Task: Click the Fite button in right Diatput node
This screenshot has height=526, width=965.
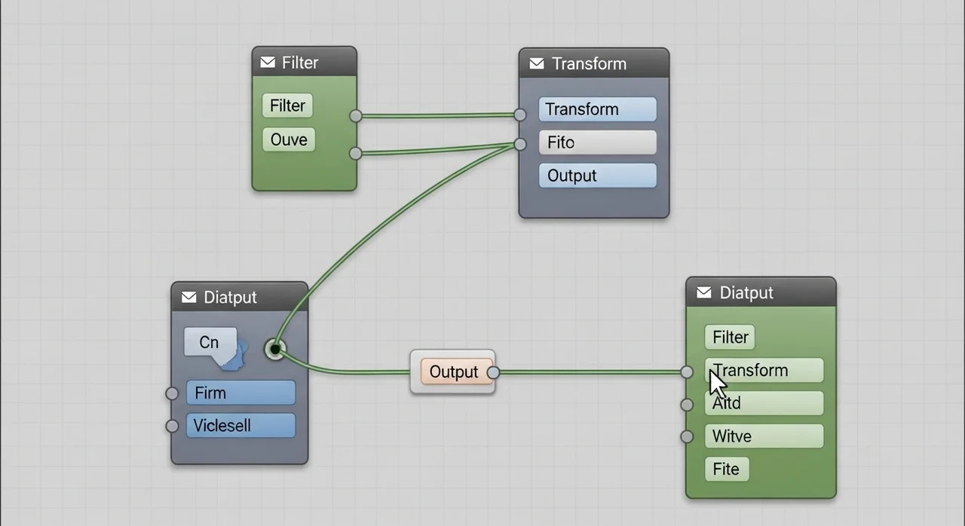Action: [x=727, y=469]
